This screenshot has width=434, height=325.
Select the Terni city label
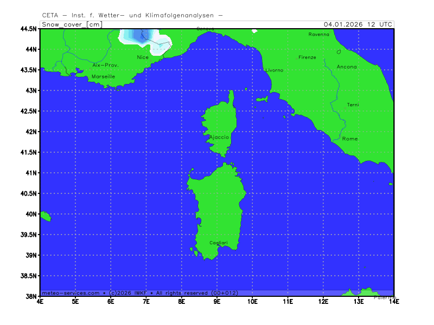click(x=353, y=105)
